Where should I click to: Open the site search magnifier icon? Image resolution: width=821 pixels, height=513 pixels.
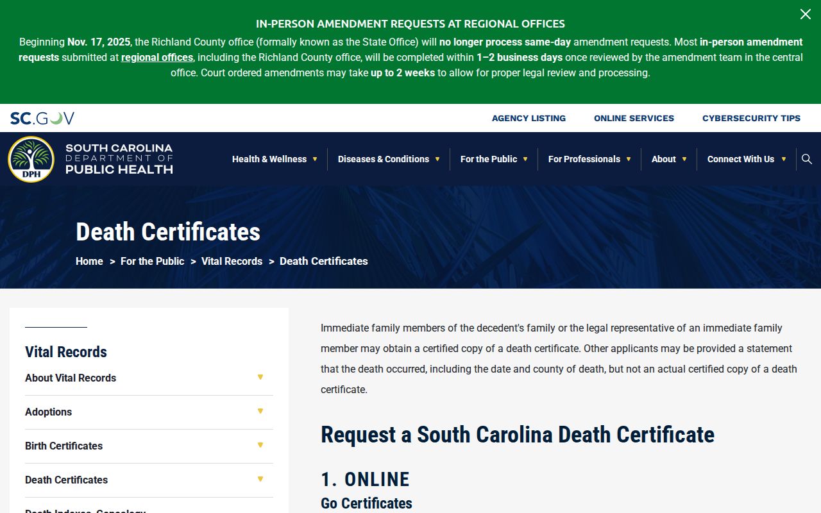pyautogui.click(x=807, y=159)
